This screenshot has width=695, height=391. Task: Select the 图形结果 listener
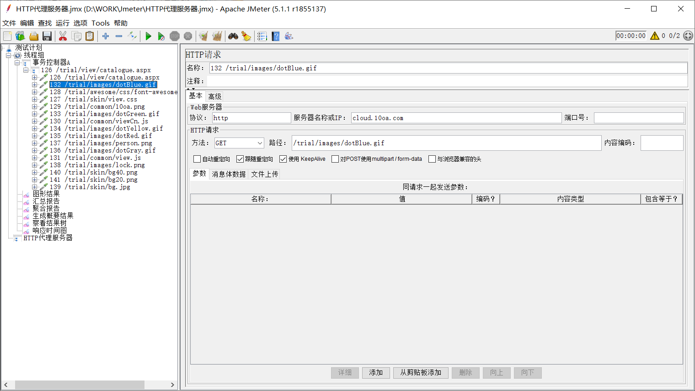coord(46,194)
